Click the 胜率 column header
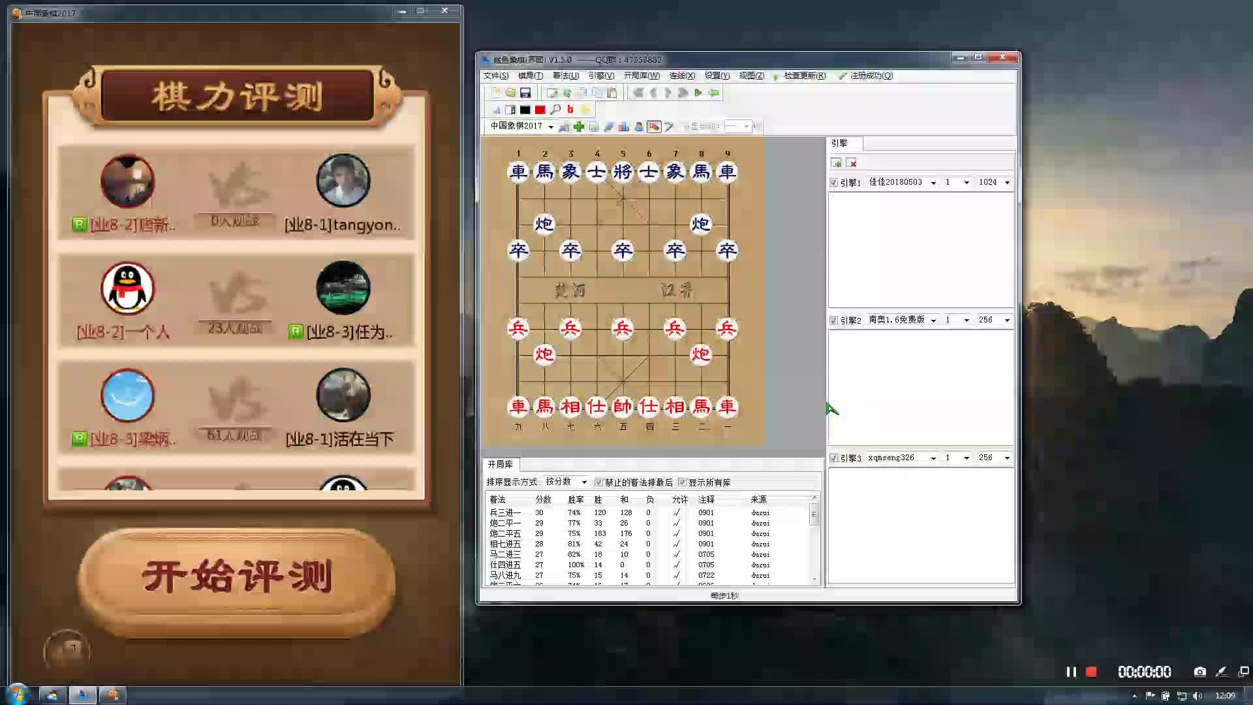Image resolution: width=1253 pixels, height=705 pixels. pos(576,499)
